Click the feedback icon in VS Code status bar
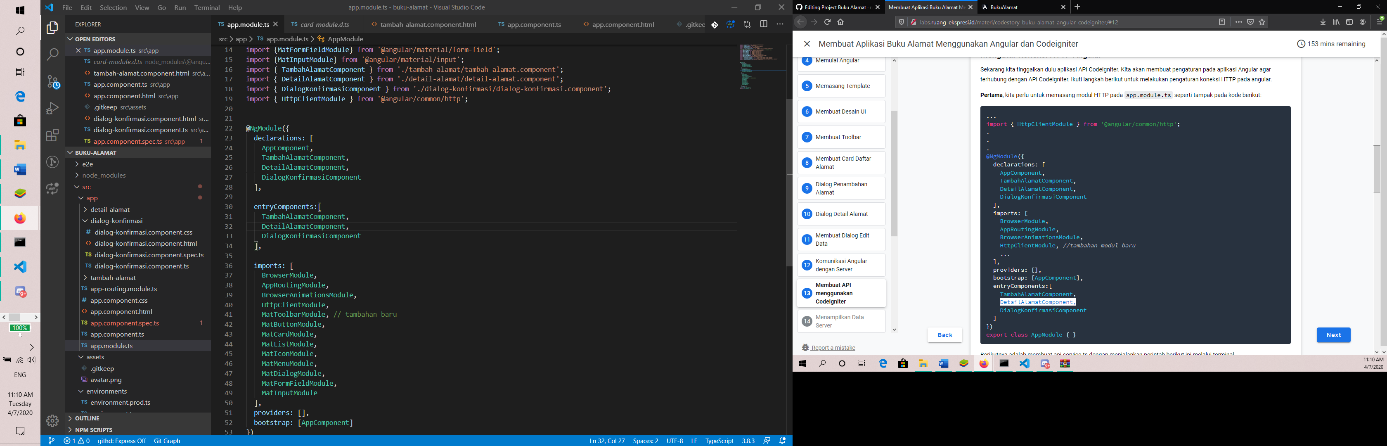 767,441
